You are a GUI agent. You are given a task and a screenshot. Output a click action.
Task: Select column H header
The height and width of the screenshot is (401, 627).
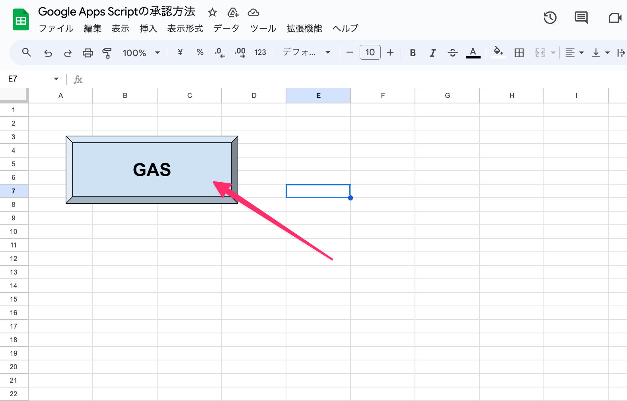(x=512, y=95)
